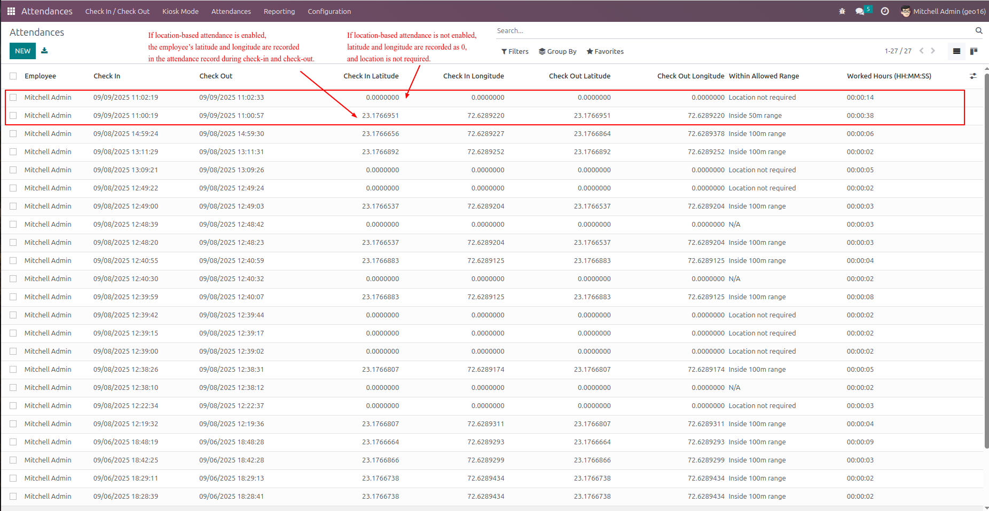Toggle the select-all records checkbox
989x511 pixels.
pos(13,76)
